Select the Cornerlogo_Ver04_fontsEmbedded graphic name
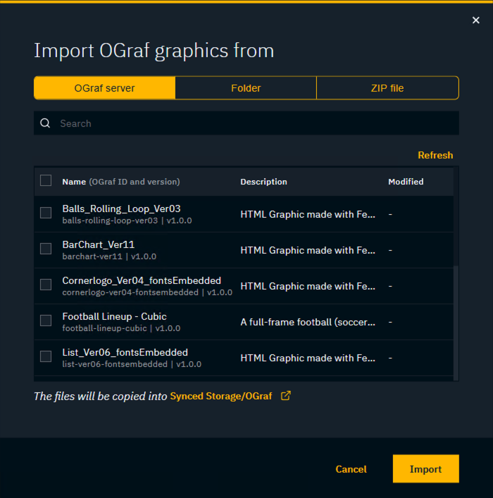Viewport: 493px width, 498px height. pyautogui.click(x=142, y=280)
